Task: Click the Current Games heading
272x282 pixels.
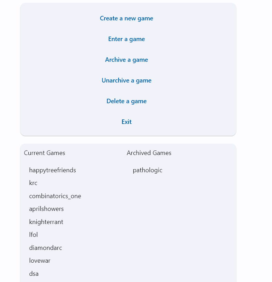Action: coord(45,153)
